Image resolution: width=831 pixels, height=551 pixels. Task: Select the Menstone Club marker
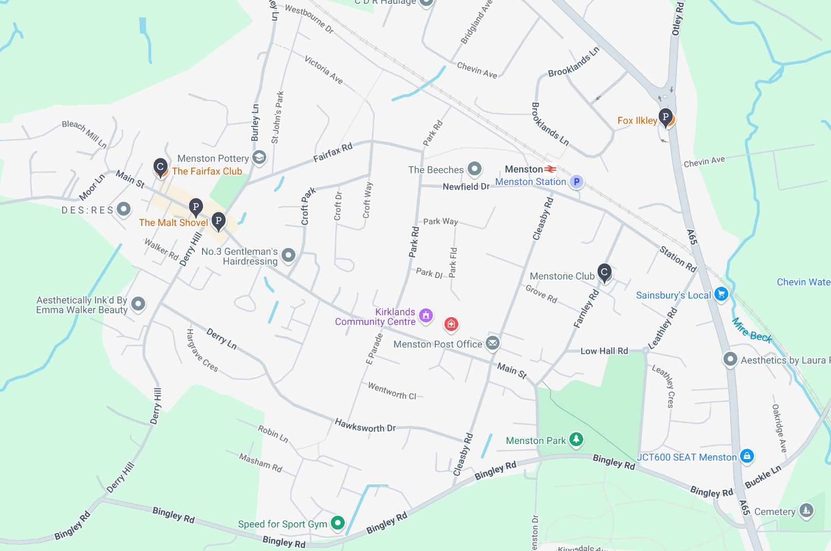coord(604,273)
